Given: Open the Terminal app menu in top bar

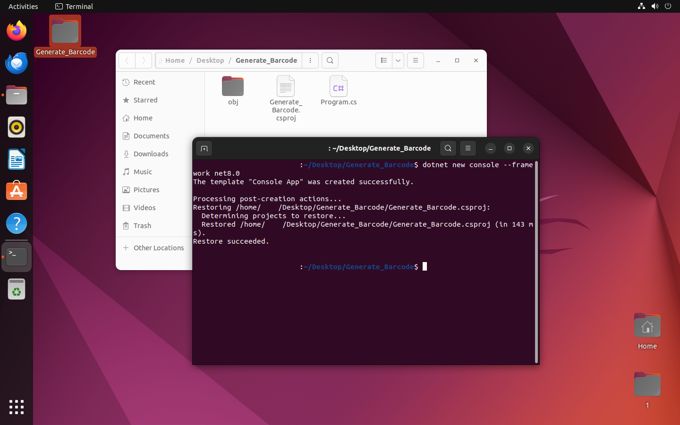Looking at the screenshot, I should (74, 7).
